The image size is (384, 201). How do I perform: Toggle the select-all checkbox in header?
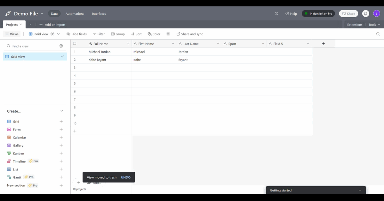click(75, 43)
